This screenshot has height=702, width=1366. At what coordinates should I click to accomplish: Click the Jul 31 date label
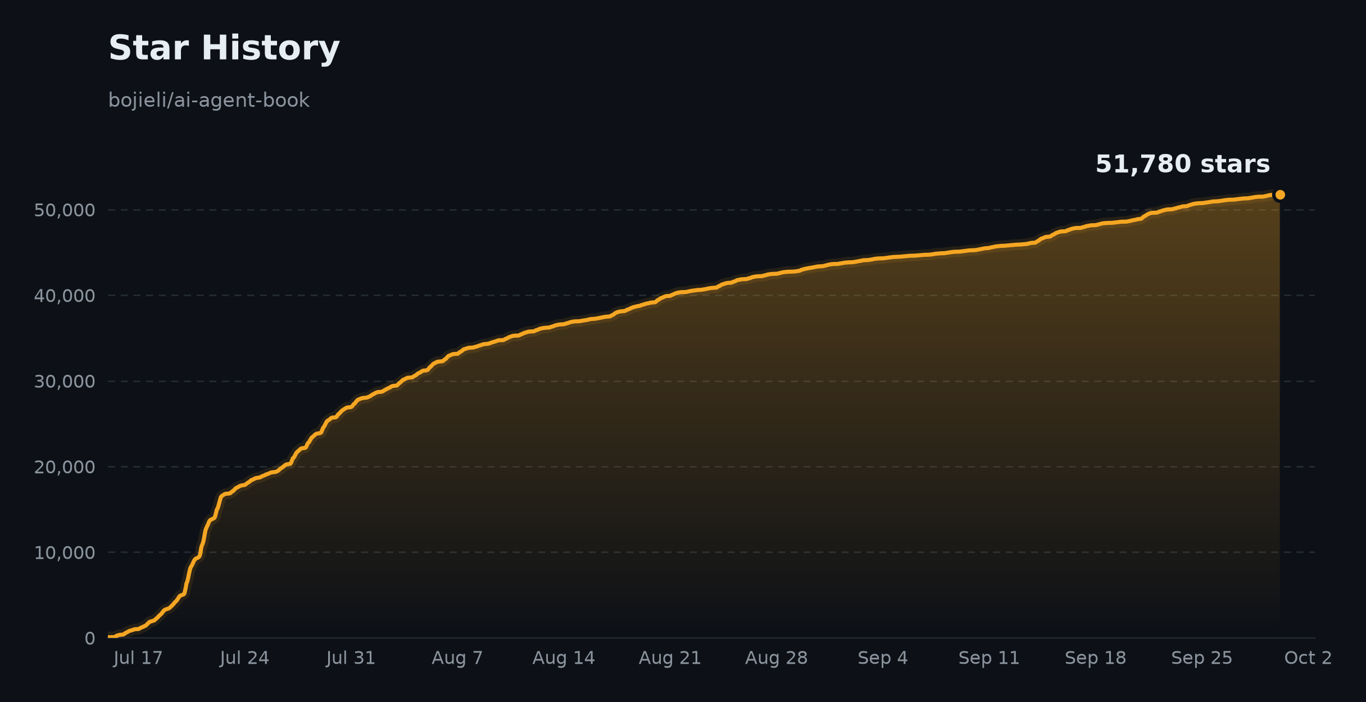pyautogui.click(x=351, y=658)
